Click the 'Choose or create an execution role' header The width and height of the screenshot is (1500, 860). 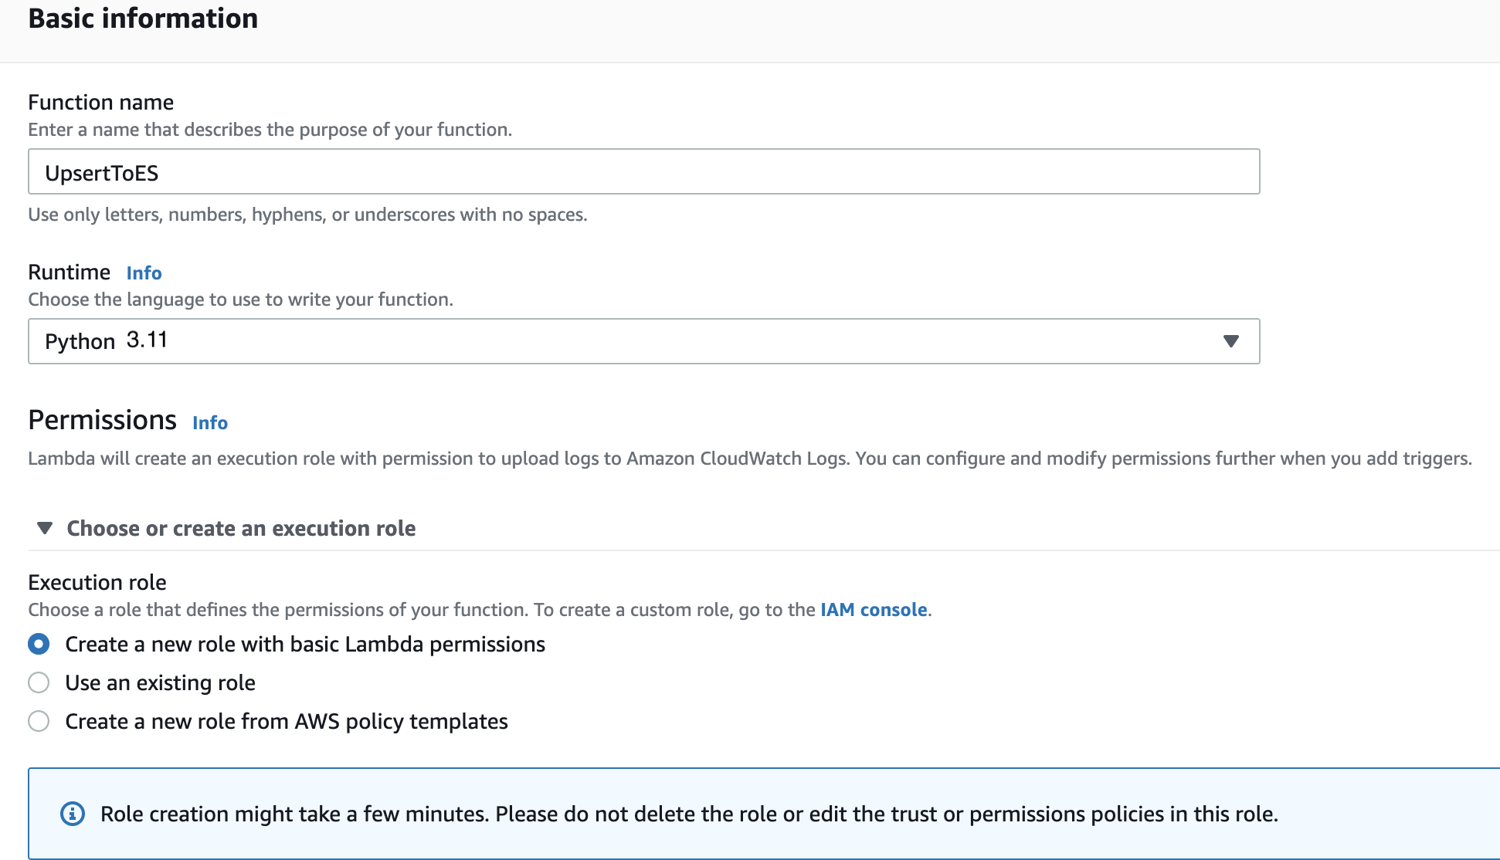pyautogui.click(x=241, y=528)
